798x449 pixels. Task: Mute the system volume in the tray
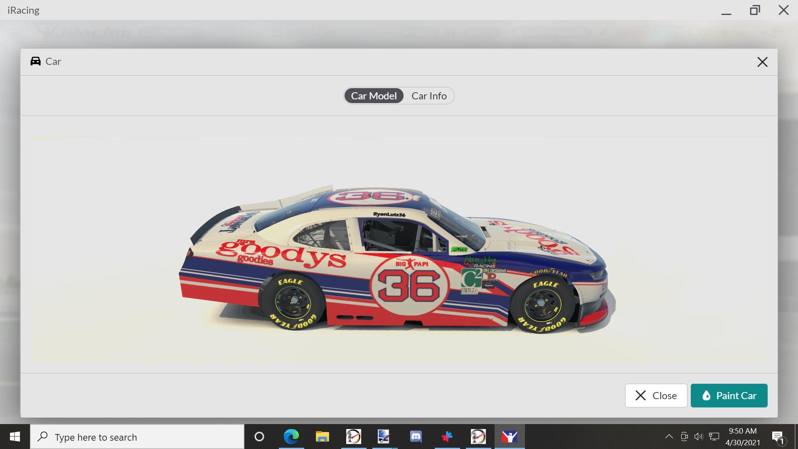698,437
